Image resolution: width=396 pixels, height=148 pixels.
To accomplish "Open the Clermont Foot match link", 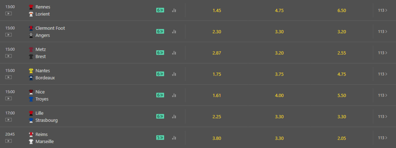I will (50, 28).
